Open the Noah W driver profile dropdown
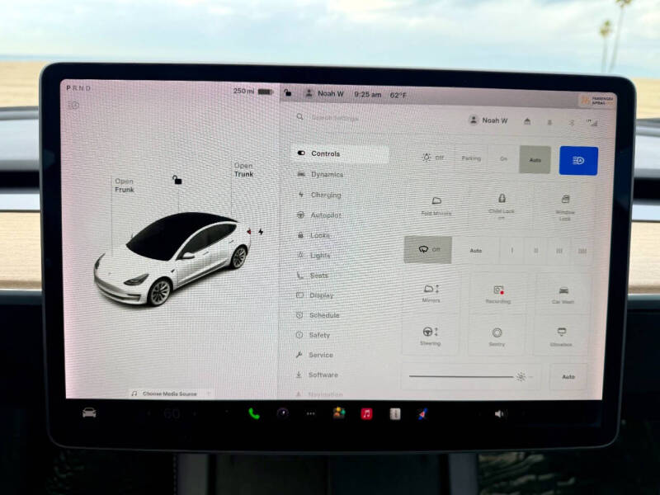 pyautogui.click(x=488, y=120)
